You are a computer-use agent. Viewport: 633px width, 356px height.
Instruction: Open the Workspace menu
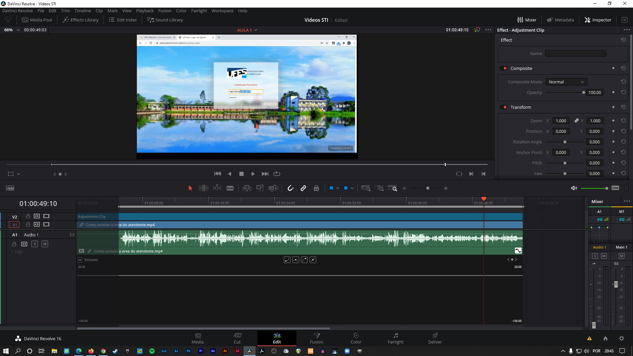point(222,11)
